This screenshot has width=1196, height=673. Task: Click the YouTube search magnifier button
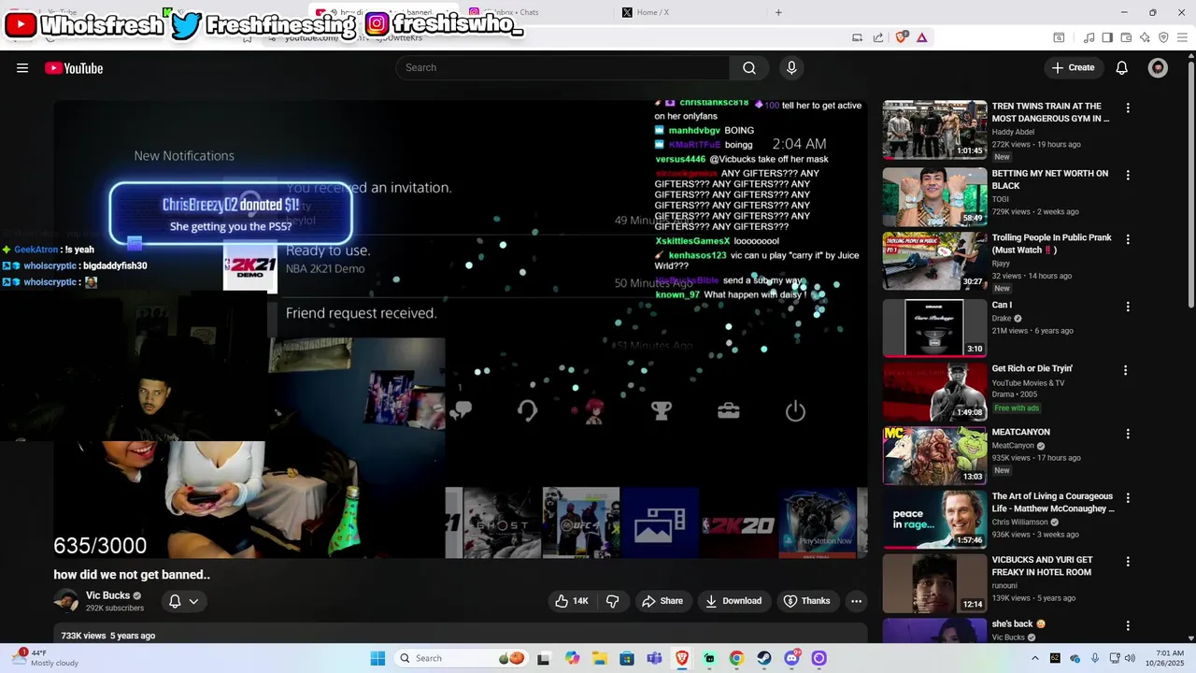749,67
